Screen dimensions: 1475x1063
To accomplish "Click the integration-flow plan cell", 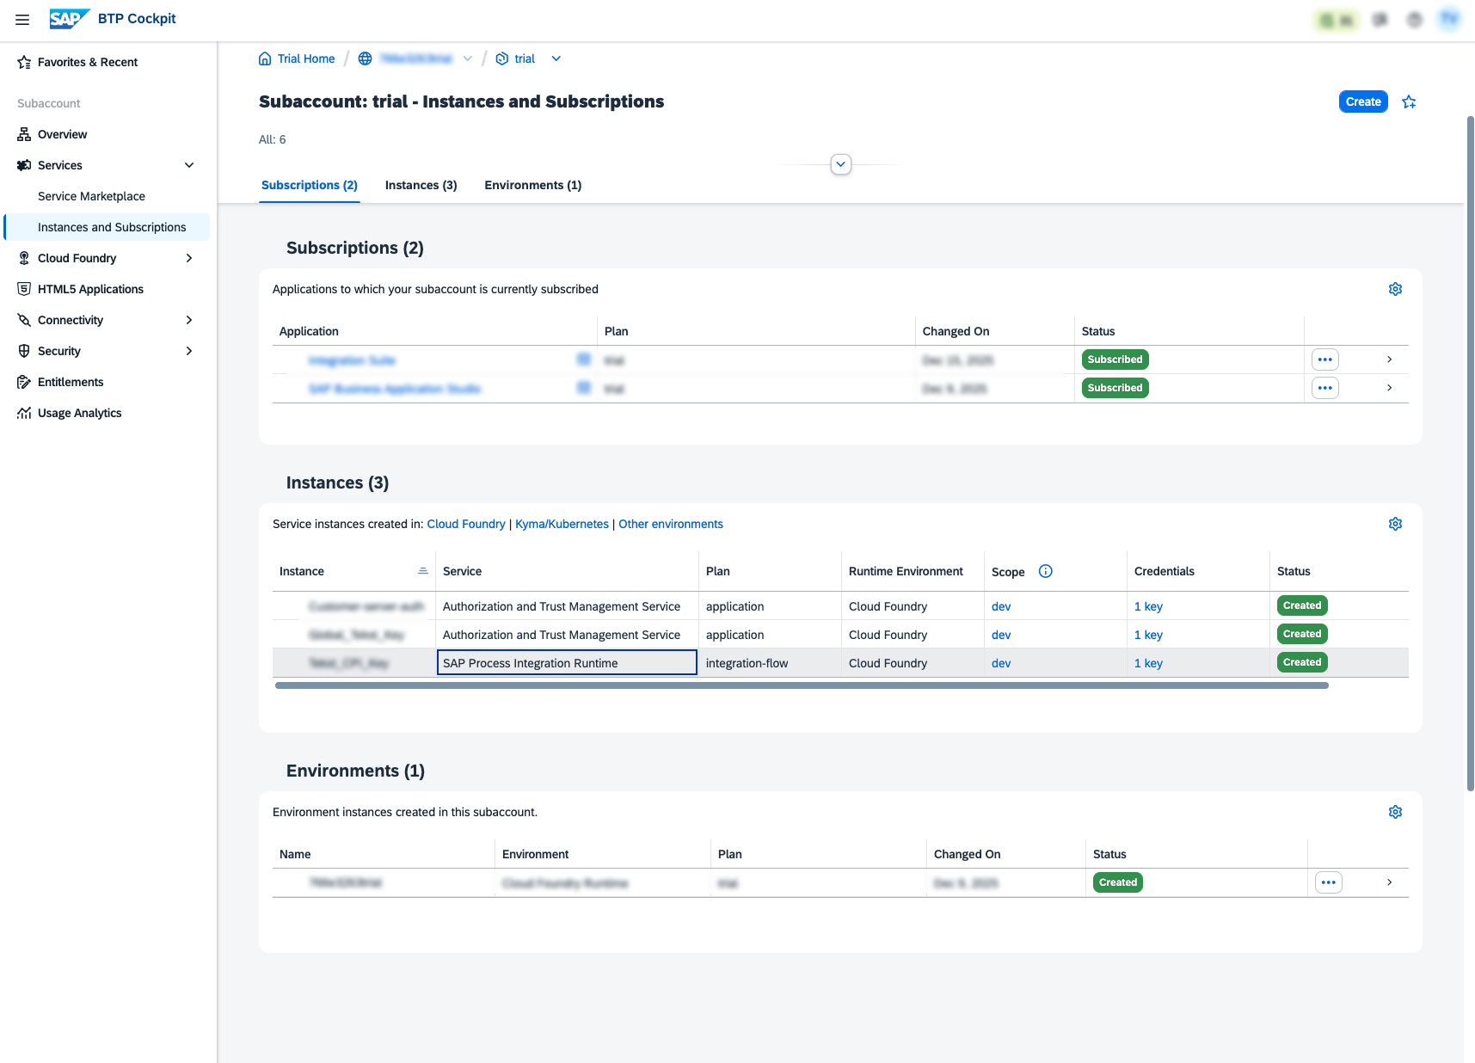I will point(770,663).
